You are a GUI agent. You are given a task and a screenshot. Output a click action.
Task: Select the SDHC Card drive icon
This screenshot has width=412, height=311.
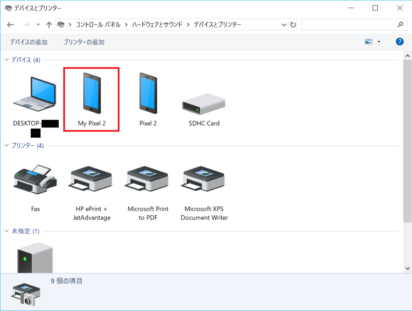coord(204,104)
